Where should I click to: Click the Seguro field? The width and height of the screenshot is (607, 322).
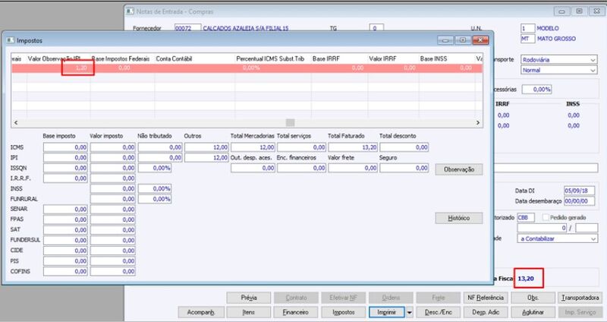point(404,168)
